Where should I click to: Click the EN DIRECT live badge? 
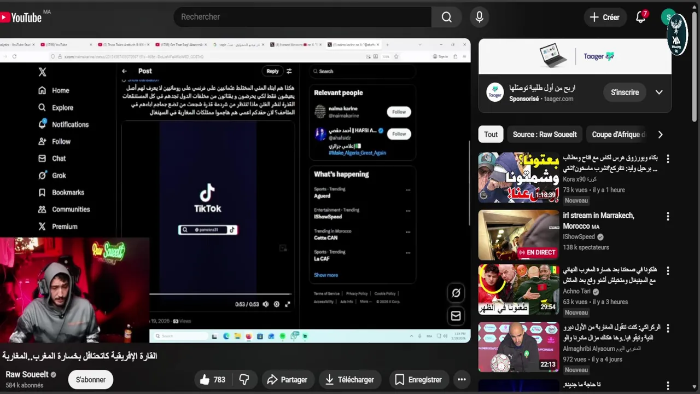(538, 252)
